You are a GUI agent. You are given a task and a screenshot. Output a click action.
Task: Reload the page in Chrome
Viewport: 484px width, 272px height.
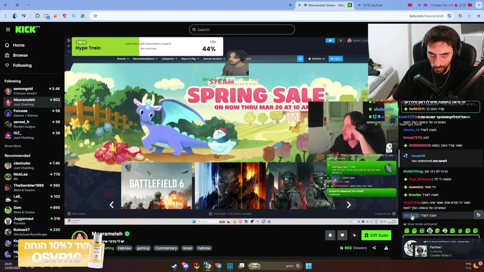(x=460, y=16)
